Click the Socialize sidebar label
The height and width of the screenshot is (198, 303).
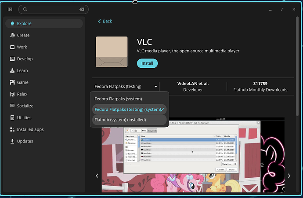(x=25, y=106)
